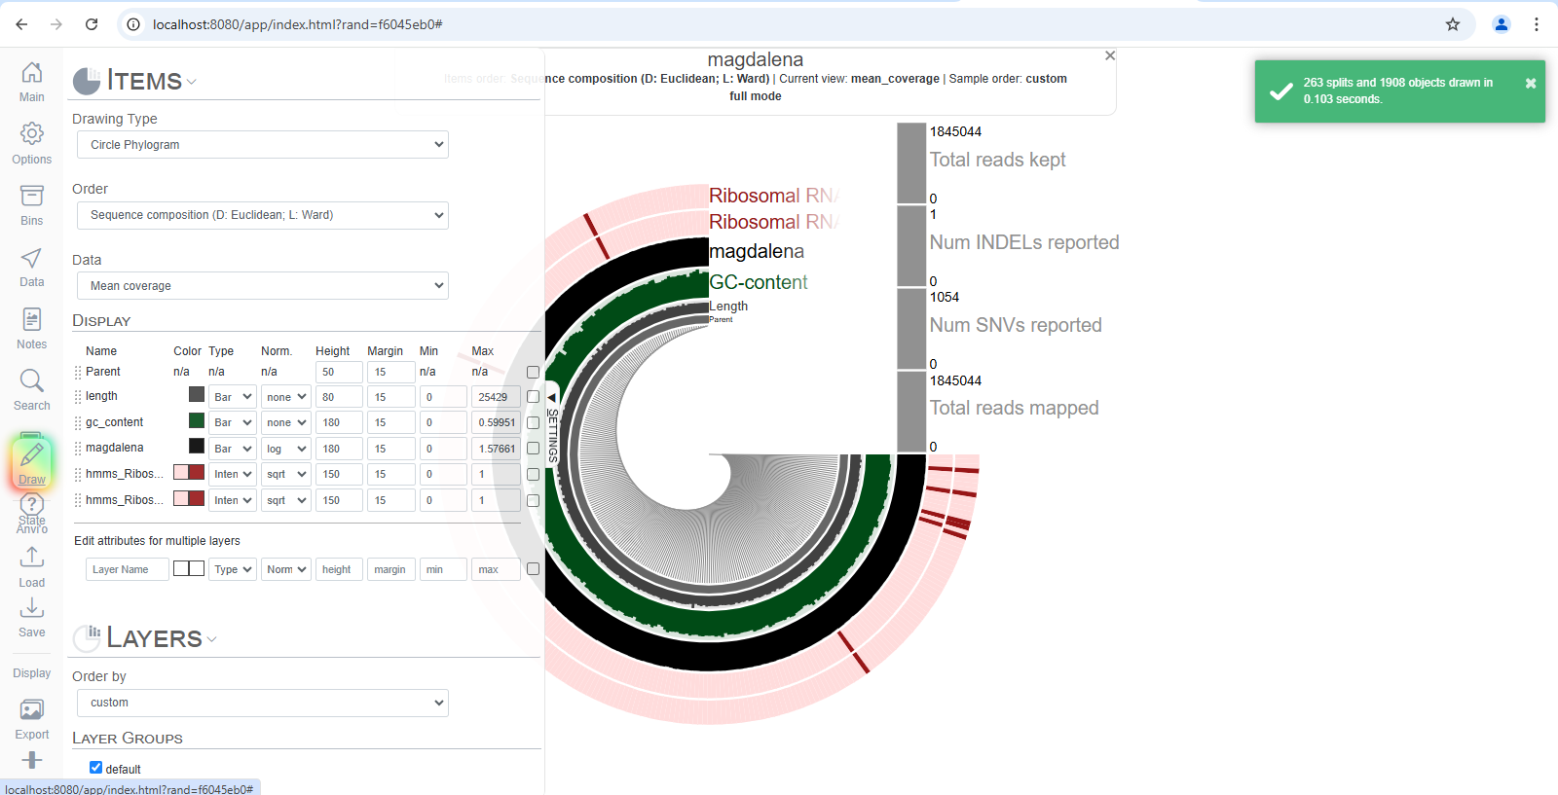Image resolution: width=1558 pixels, height=795 pixels.
Task: Open the Notes sidebar icon
Action: tap(31, 320)
